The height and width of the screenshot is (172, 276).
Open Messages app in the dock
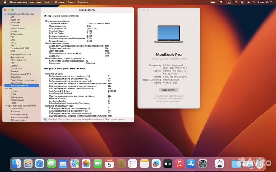click(51, 164)
